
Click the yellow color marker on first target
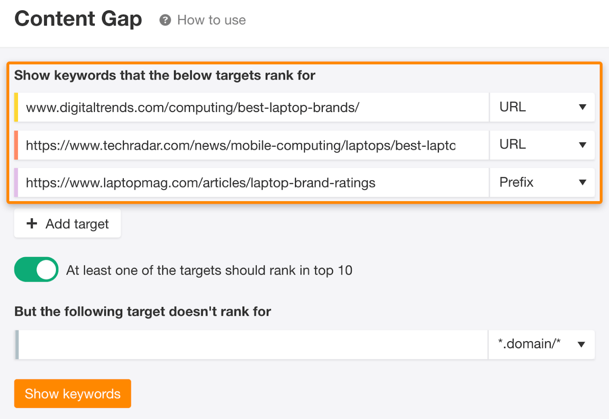tap(17, 107)
